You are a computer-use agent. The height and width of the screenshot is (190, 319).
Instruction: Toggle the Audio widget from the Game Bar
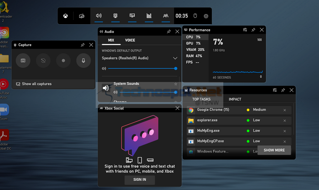99,15
